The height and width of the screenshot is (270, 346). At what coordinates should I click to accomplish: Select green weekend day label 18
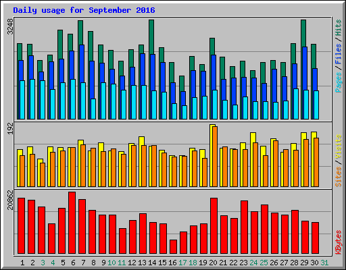pyautogui.click(x=193, y=263)
